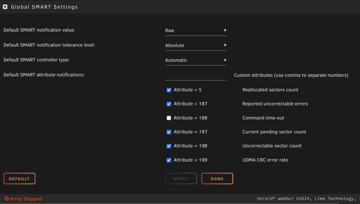Open the Automatic controller type dropdown
Image resolution: width=360 pixels, height=204 pixels.
[x=196, y=60]
